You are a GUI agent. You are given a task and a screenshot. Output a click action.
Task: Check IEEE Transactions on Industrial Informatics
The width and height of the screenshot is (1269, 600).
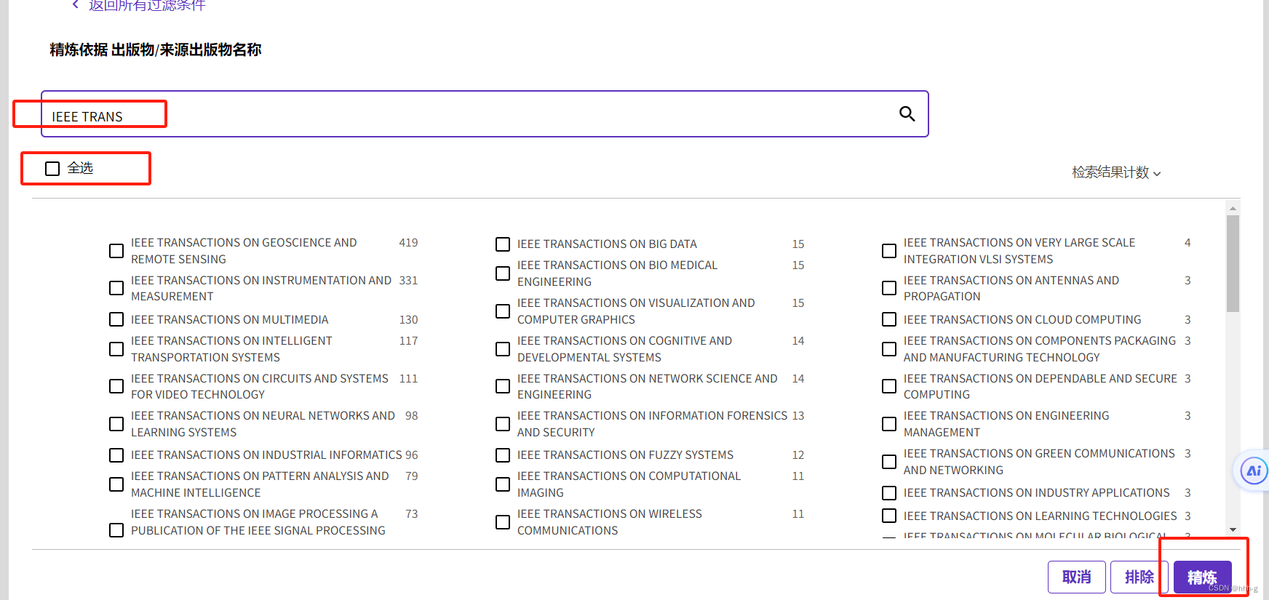click(116, 455)
